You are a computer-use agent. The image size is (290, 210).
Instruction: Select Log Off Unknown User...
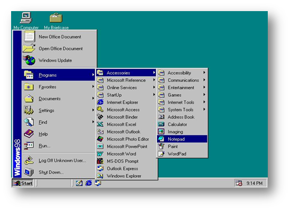click(x=58, y=160)
